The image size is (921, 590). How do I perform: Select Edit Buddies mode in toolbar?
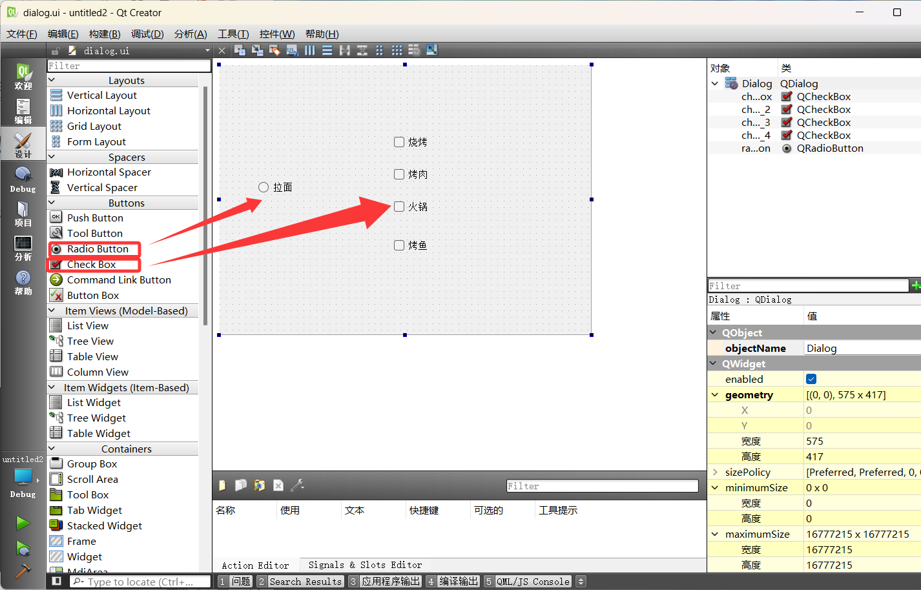[274, 50]
